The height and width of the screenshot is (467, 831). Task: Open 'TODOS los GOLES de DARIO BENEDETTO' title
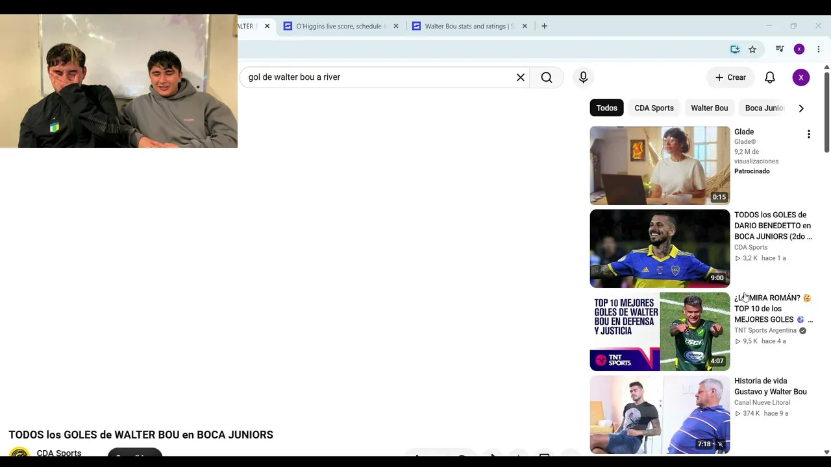[773, 226]
